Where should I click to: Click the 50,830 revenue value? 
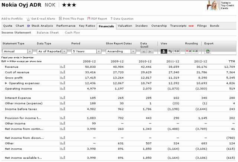point(90,67)
